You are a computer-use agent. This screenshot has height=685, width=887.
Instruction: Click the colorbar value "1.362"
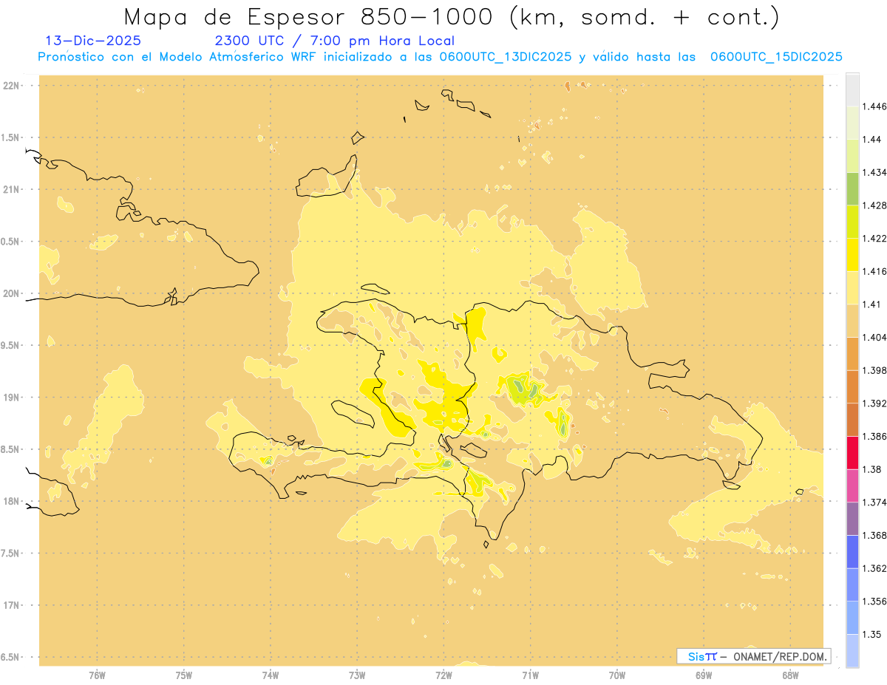pos(874,568)
